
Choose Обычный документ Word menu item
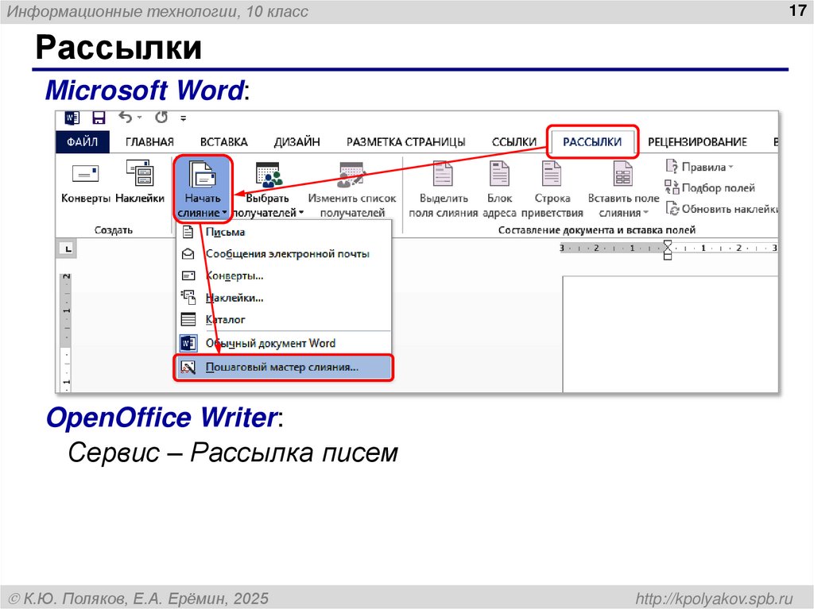[x=284, y=343]
